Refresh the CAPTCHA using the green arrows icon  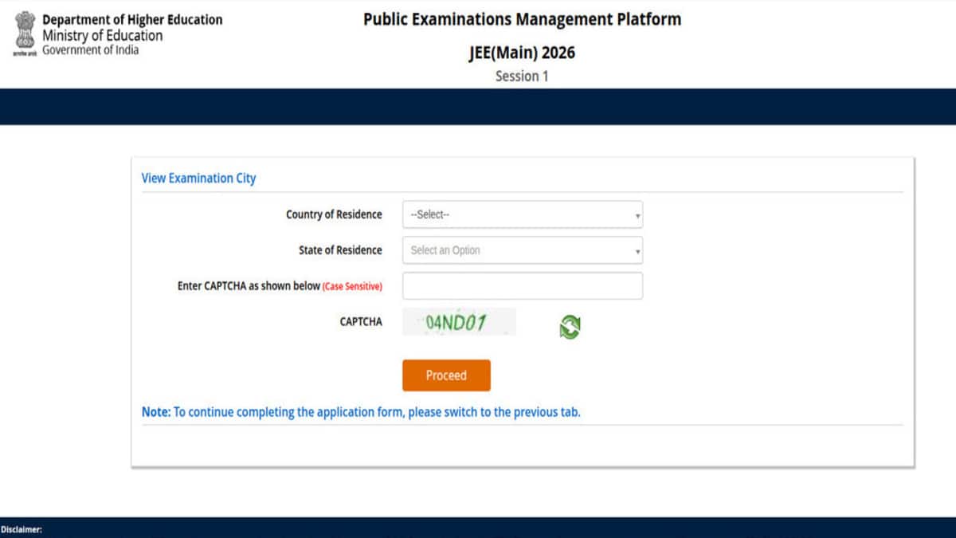tap(570, 327)
